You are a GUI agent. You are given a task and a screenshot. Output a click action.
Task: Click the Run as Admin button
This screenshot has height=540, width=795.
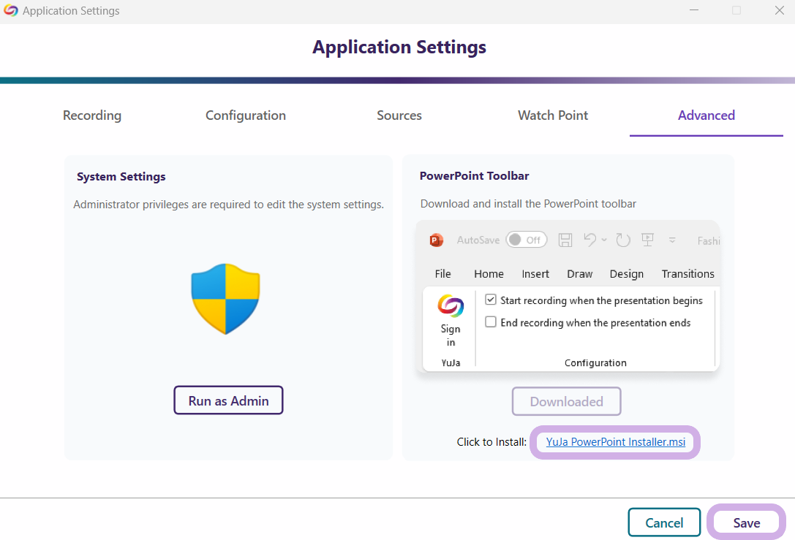(x=228, y=400)
